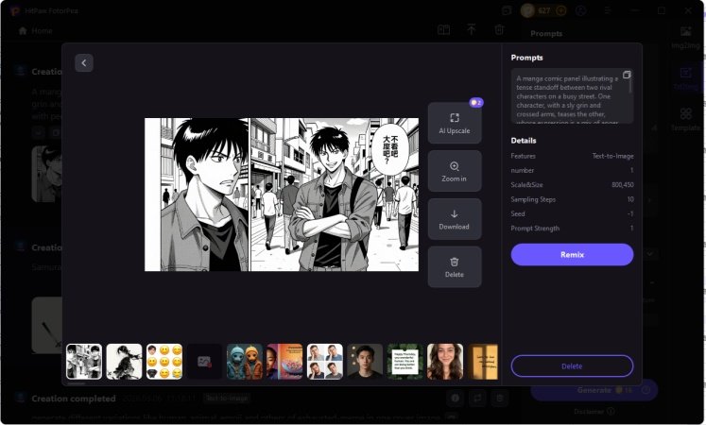Screen dimensions: 706x425
Task: Click the trash icon in the background toolbar
Action: pyautogui.click(x=499, y=29)
